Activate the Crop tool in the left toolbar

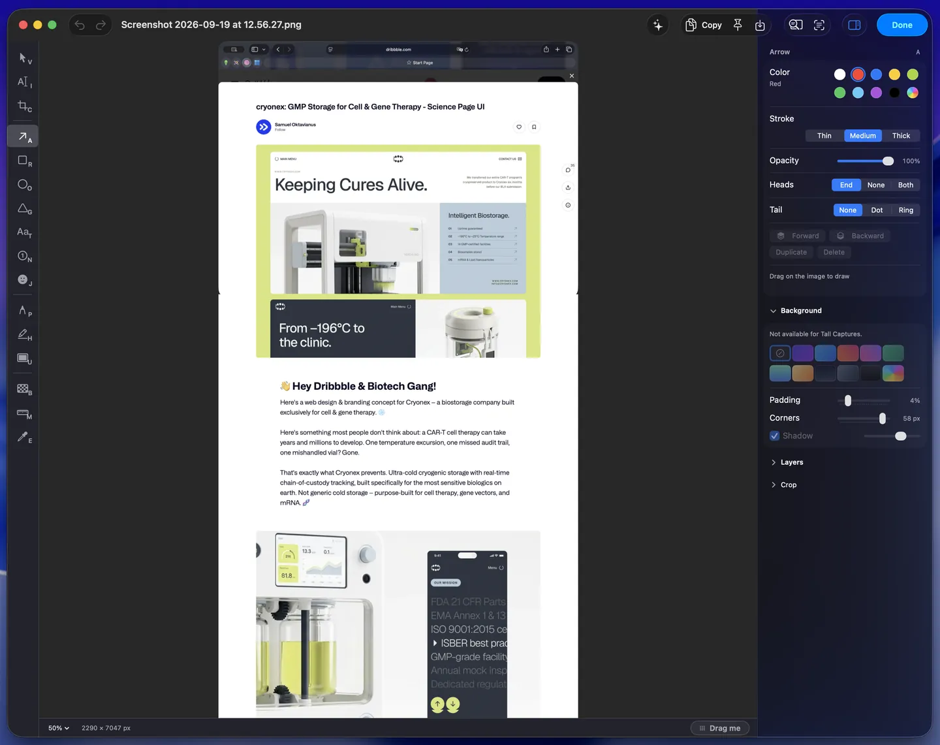24,106
